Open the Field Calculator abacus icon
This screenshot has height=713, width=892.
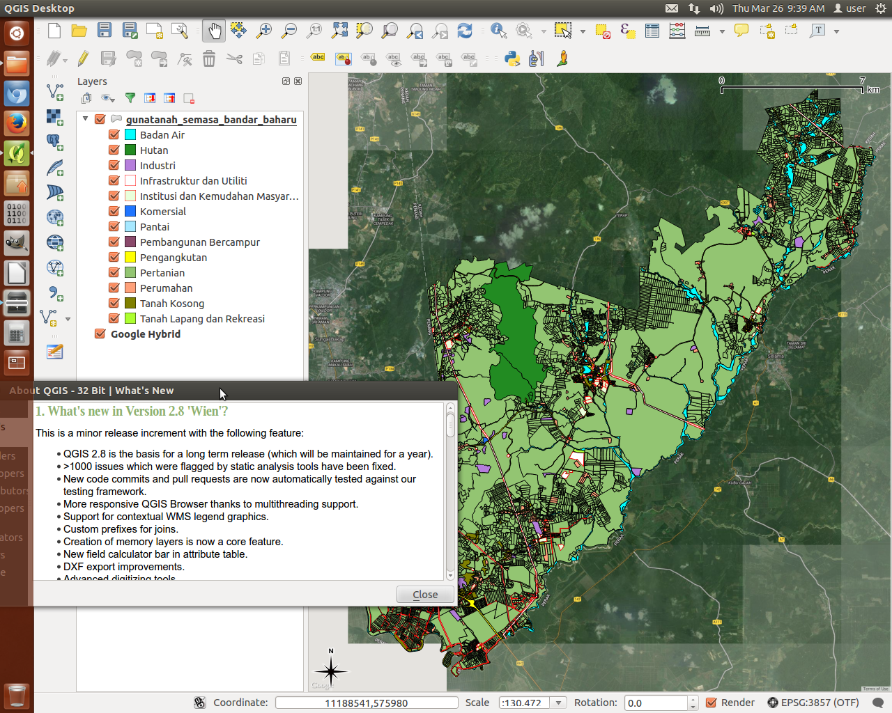(677, 31)
